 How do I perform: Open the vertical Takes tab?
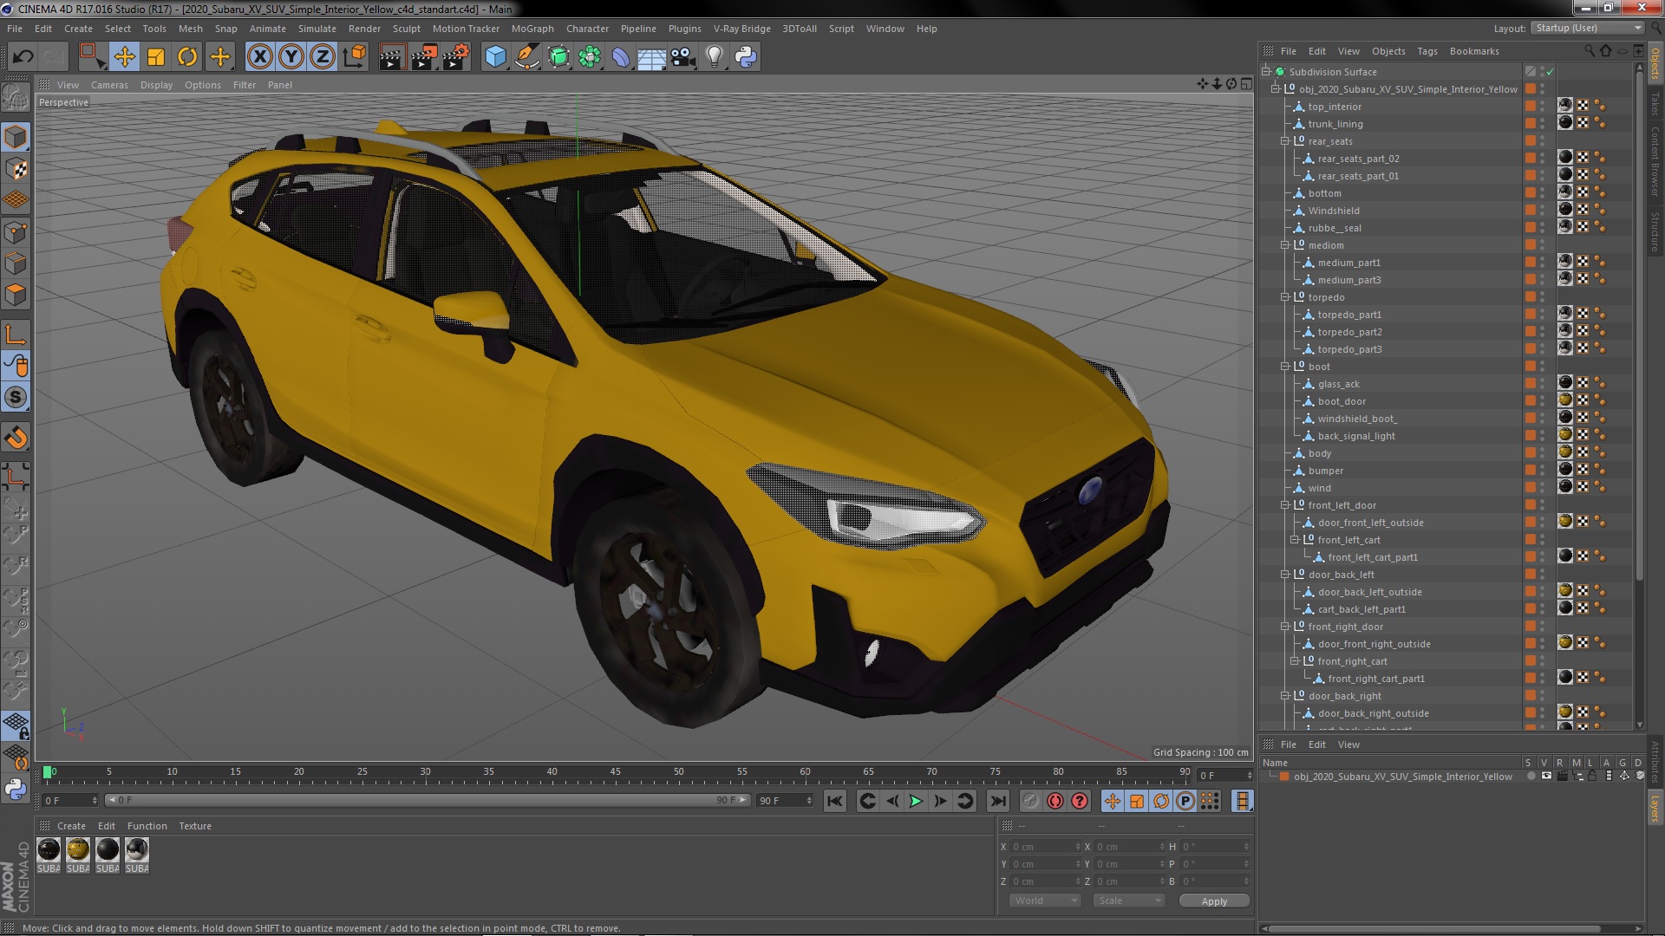(x=1655, y=104)
